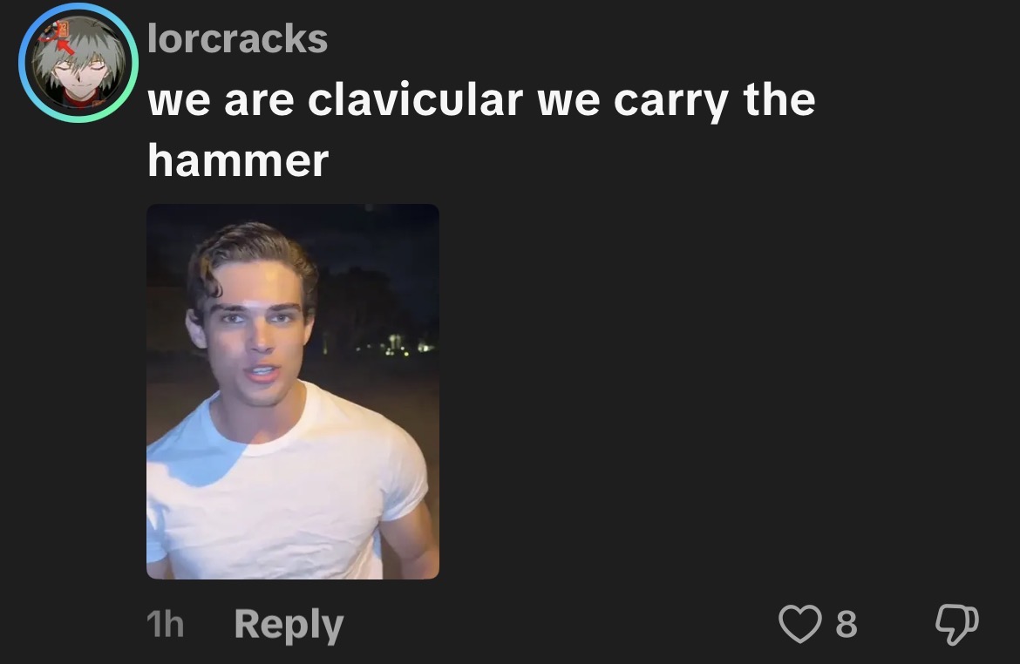1020x664 pixels.
Task: Like the comment with the heart icon
Action: 799,624
